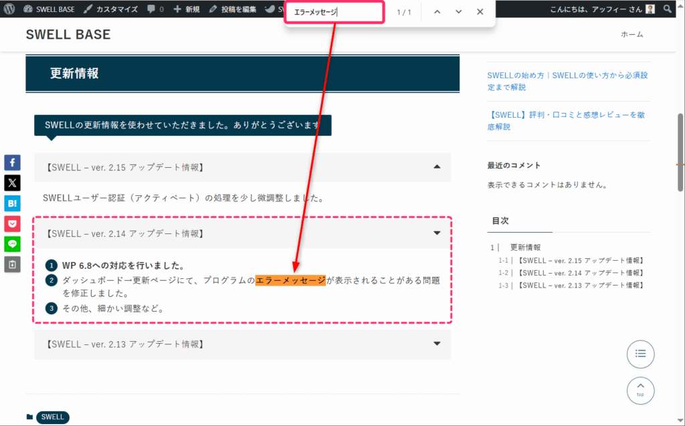Click the SWELLユーザー認証 description text
The image size is (685, 426).
[x=185, y=198]
